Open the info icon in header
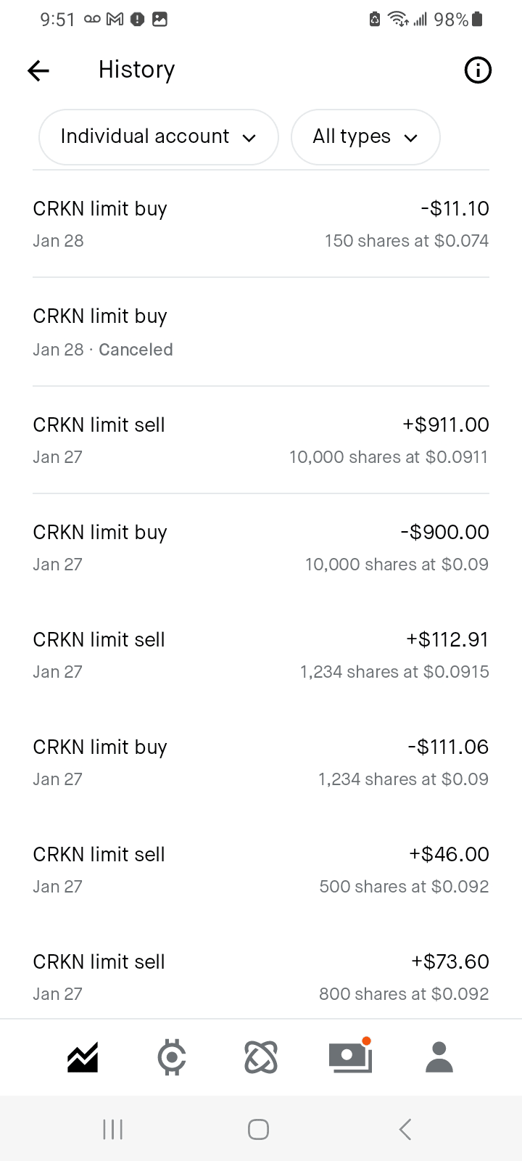Screen dimensions: 522x1161 click(477, 70)
